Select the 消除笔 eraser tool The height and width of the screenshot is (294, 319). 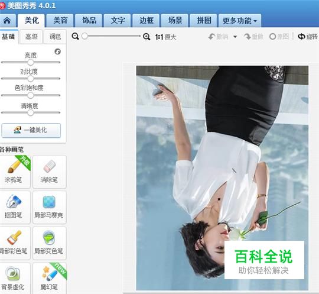tap(50, 172)
